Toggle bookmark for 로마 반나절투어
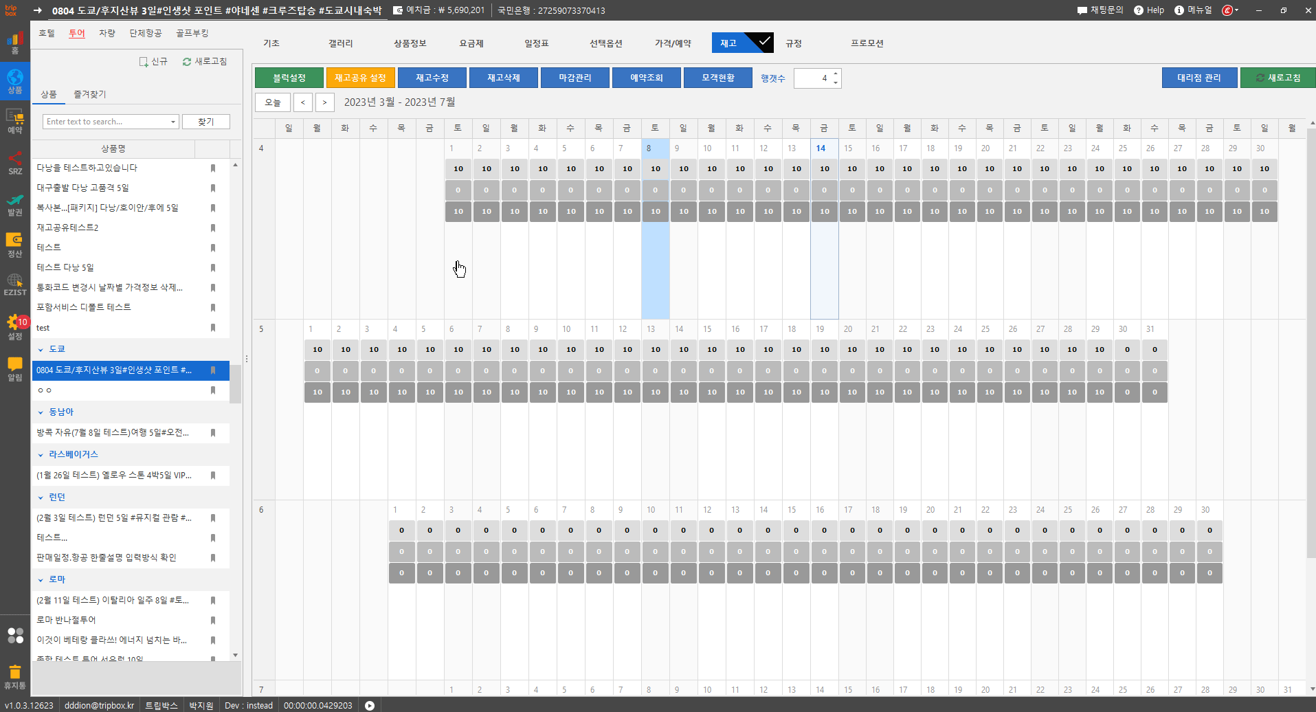The image size is (1316, 712). point(213,621)
